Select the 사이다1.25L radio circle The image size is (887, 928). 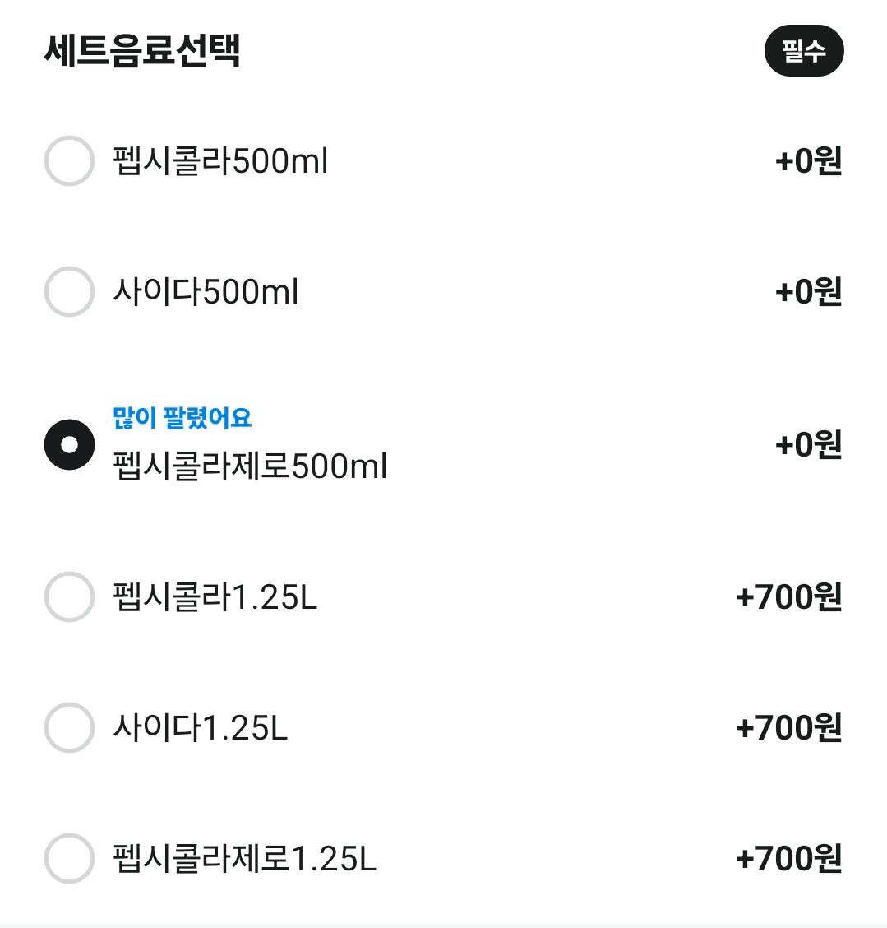(69, 728)
